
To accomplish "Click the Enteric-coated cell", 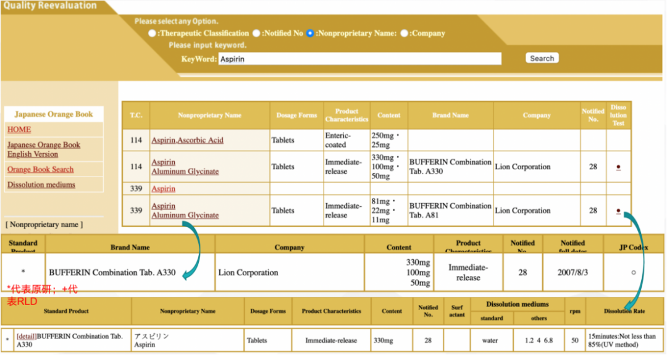I will [x=346, y=140].
